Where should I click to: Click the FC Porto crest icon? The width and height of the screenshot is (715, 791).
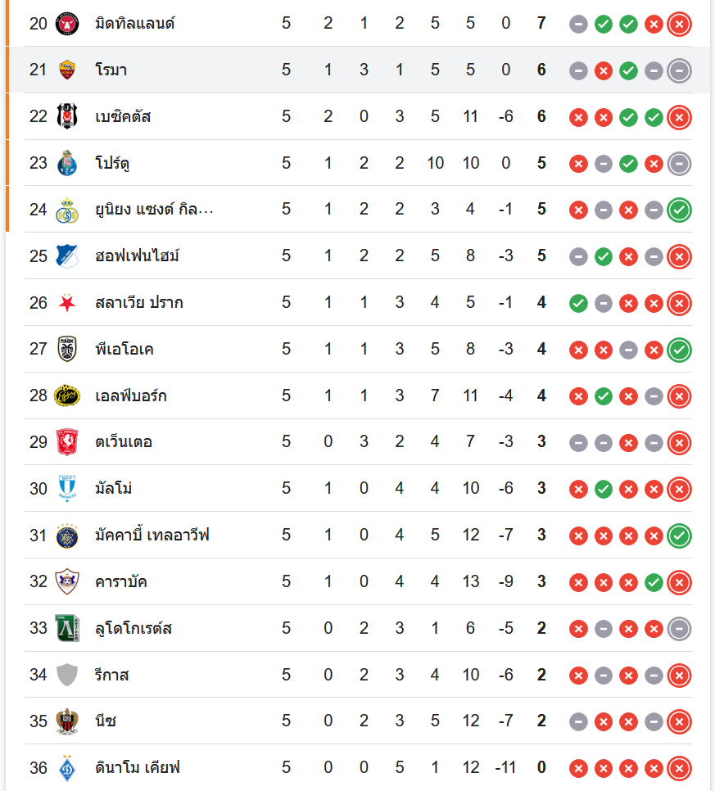(x=67, y=164)
